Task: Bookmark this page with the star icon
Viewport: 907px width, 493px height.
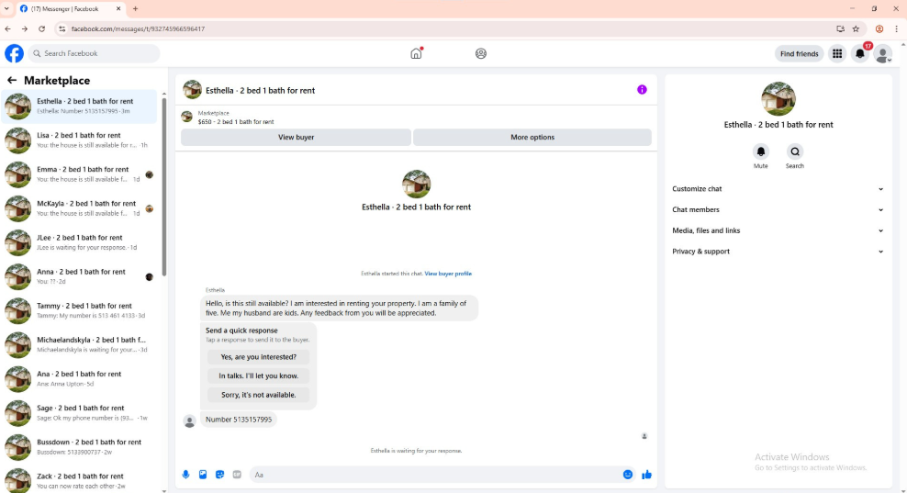Action: (856, 28)
